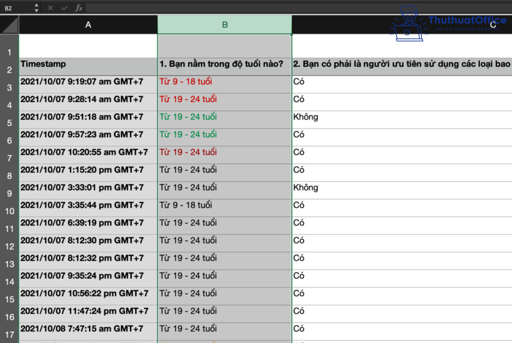Click 'Từ 19 - 24 tuổi' in row 8
Screen dimensions: 512x343
pyautogui.click(x=225, y=172)
